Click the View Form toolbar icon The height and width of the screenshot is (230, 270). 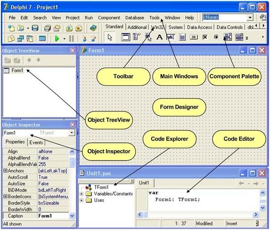click(20, 39)
